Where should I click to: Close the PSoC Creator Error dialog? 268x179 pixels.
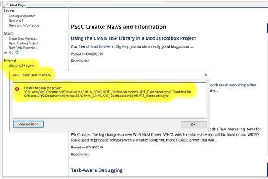tap(206, 75)
